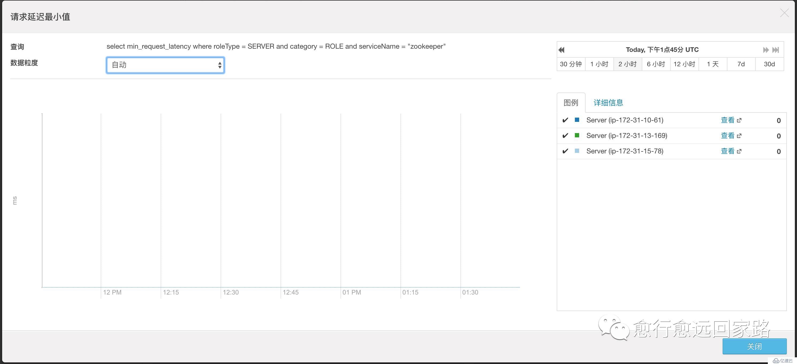Switch to the 图例 tab
Screen dimensions: 797x364
[571, 103]
